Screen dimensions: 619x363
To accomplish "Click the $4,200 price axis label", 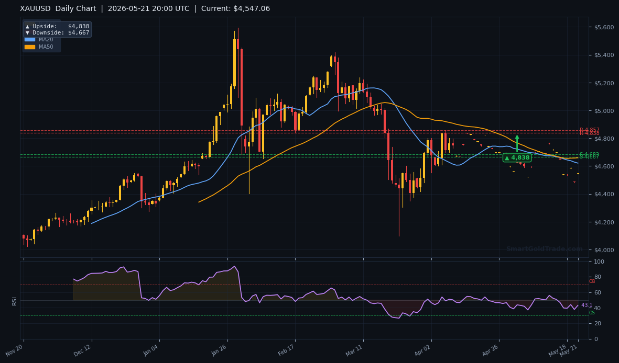I will [604, 222].
